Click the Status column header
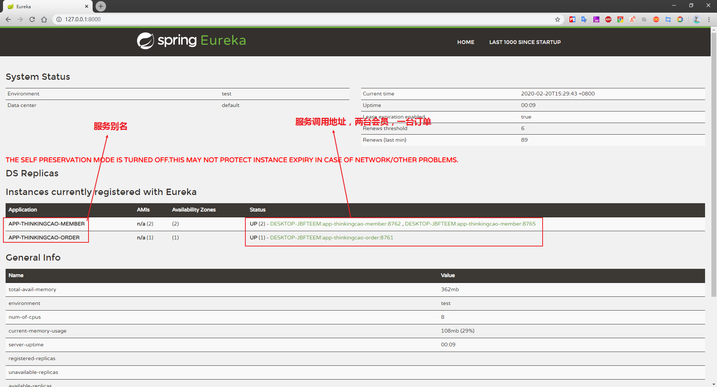 (258, 210)
